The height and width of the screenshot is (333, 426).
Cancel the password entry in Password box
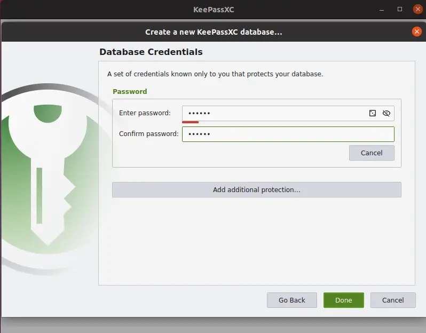click(x=372, y=153)
